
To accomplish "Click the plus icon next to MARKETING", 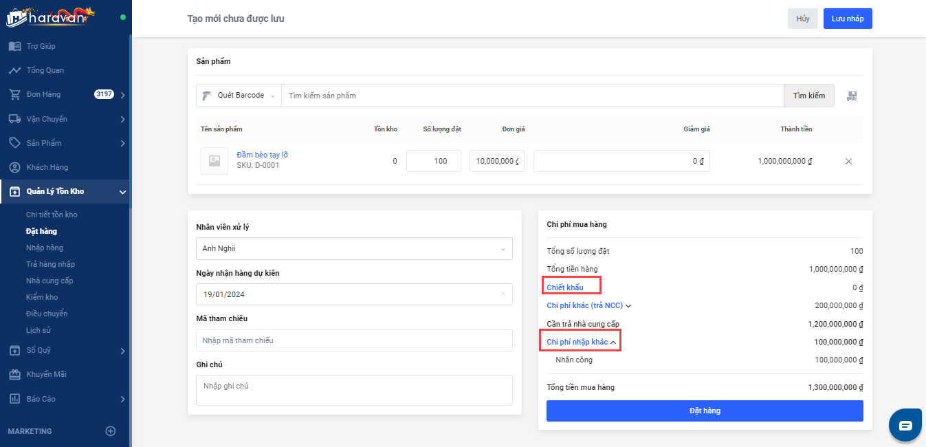I will [110, 431].
